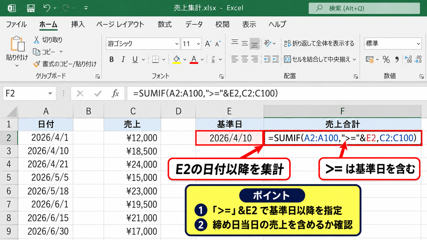Decrease font size with the small A
Image resolution: width=427 pixels, height=240 pixels.
(218, 44)
